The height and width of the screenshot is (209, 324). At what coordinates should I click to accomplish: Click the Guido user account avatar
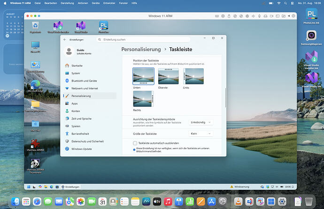tap(69, 52)
